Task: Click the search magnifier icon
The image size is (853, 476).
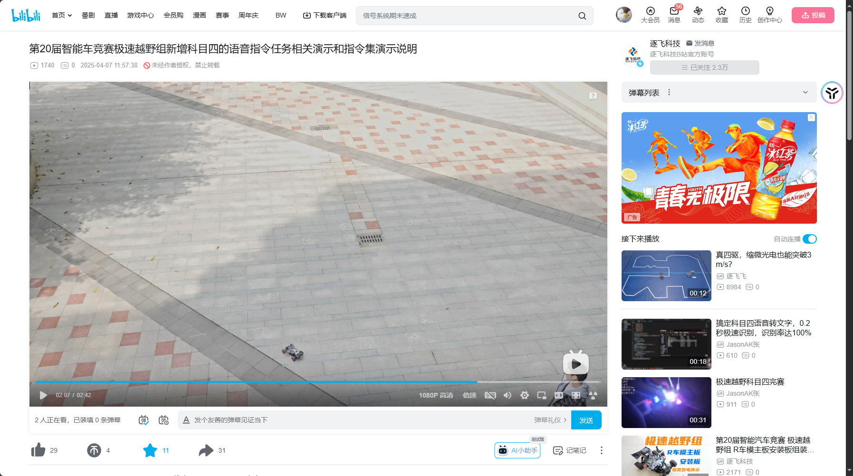Action: (x=582, y=16)
